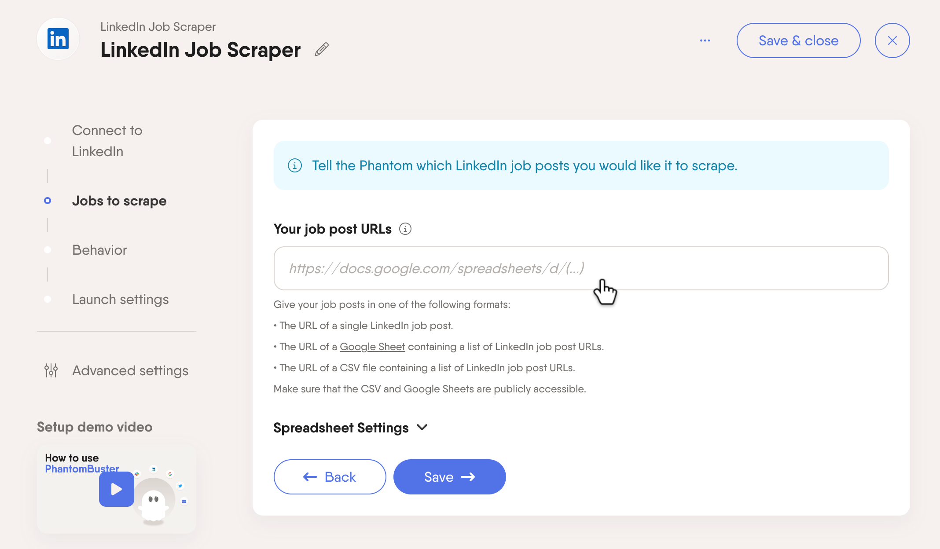Collapse Spreadsheet Settings using the chevron
The width and height of the screenshot is (940, 549).
tap(422, 427)
